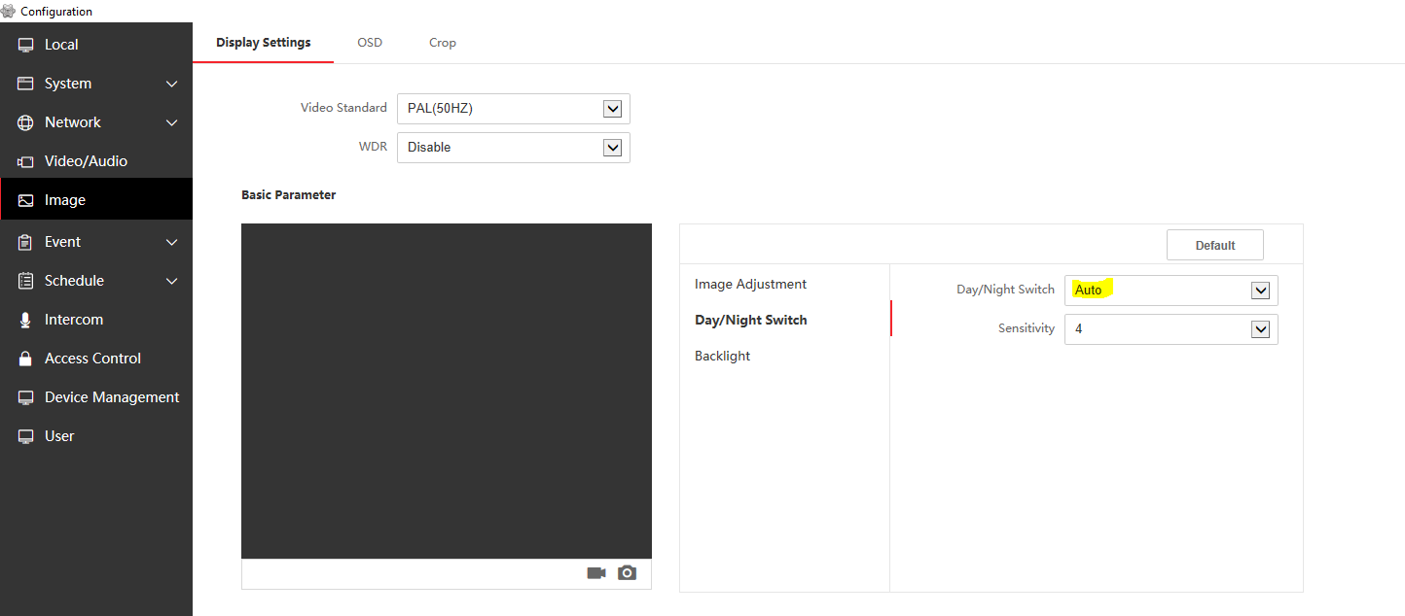Click the Schedule list icon
This screenshot has height=616, width=1405.
pyautogui.click(x=26, y=281)
